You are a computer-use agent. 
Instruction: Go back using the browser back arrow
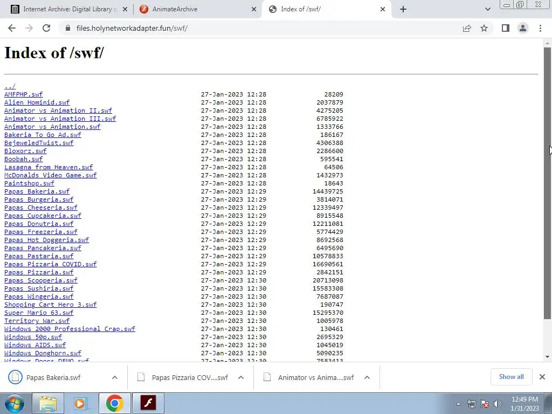tap(12, 28)
